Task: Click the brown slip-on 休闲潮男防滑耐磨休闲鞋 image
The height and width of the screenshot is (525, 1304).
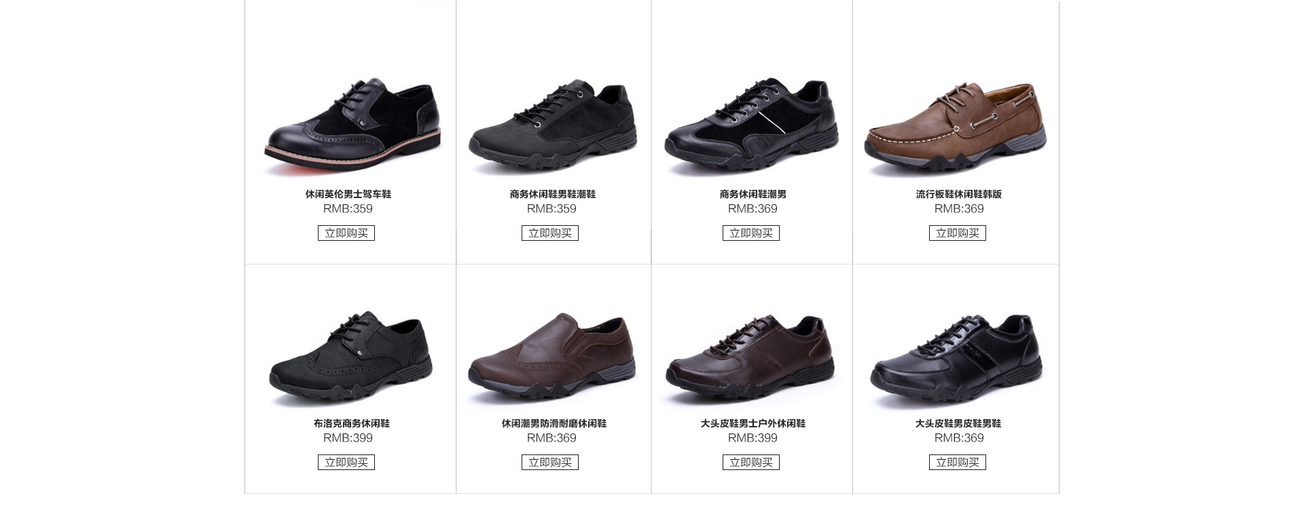Action: coord(552,356)
